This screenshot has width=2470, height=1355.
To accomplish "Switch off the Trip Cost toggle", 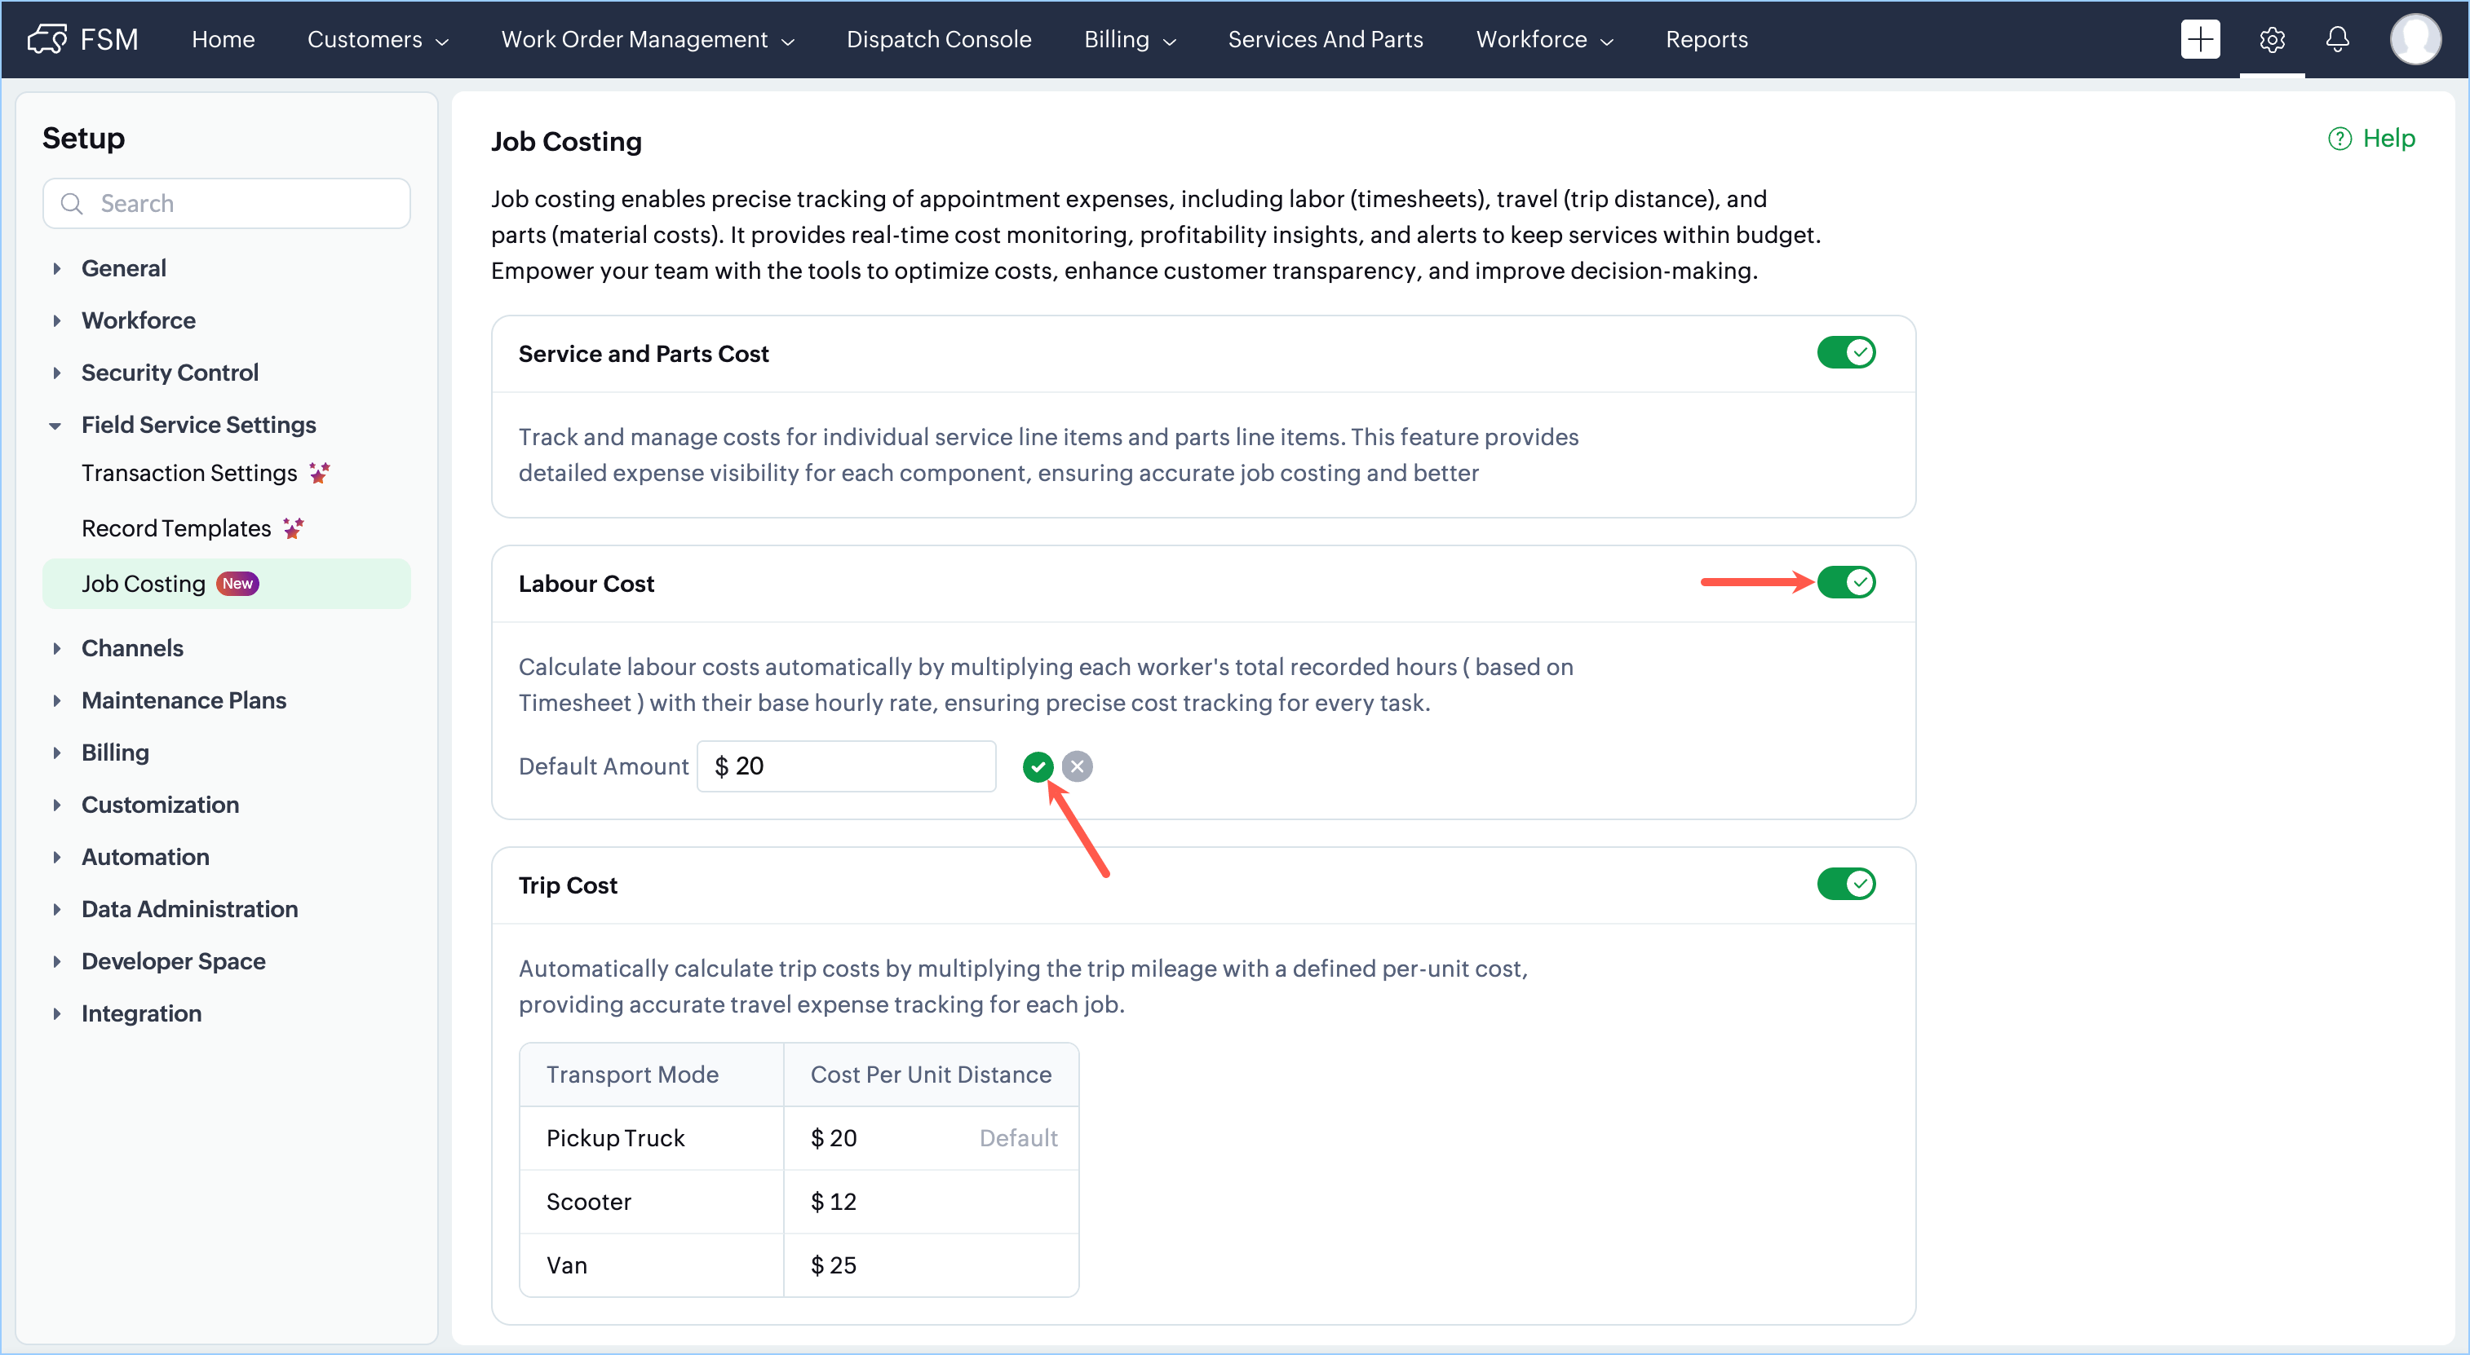I will coord(1846,884).
